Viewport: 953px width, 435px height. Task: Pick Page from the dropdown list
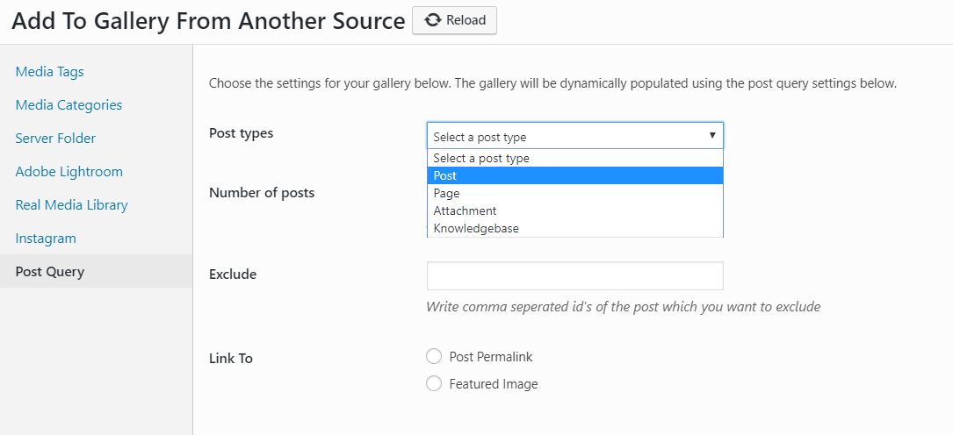(x=575, y=194)
